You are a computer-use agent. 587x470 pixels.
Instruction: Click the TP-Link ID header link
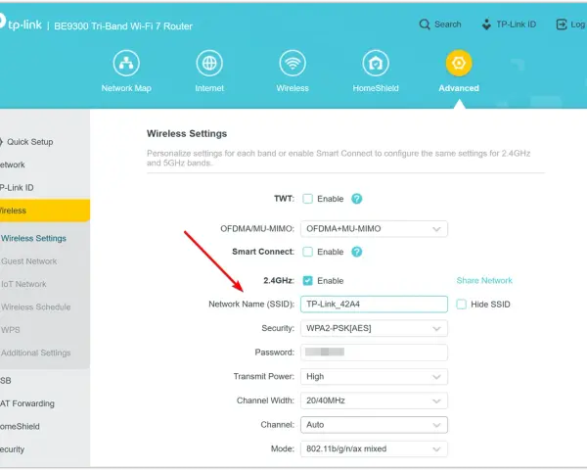517,24
